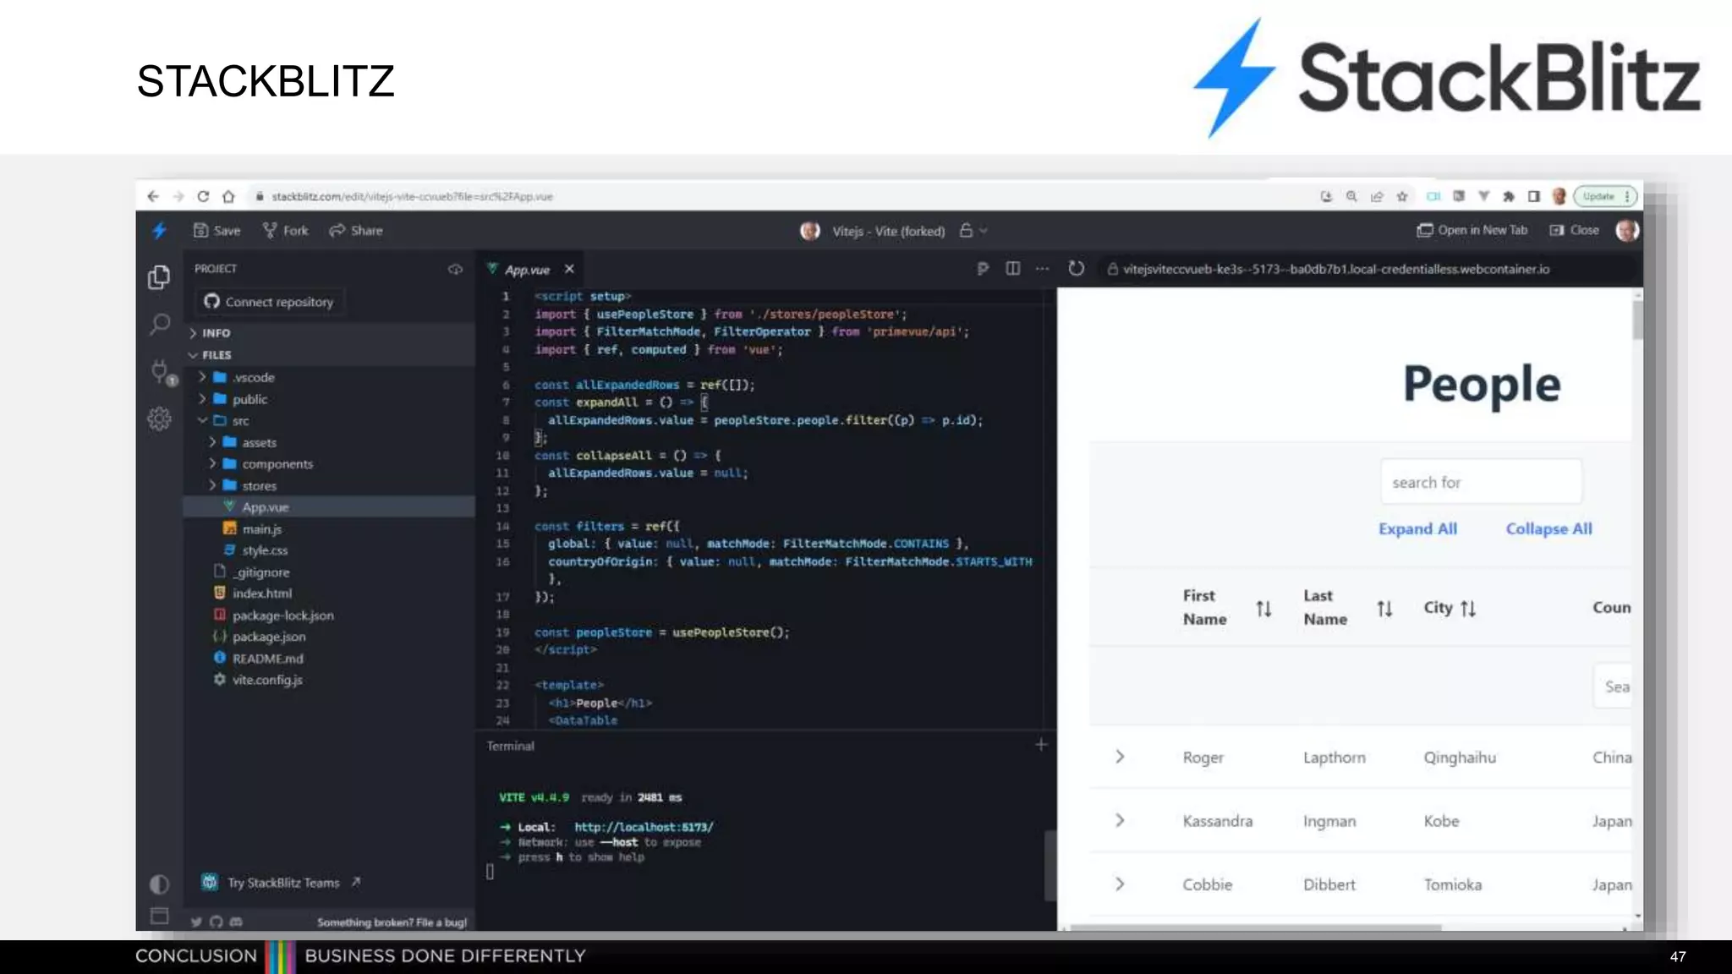Add a new terminal with plus icon
This screenshot has width=1732, height=974.
tap(1041, 745)
